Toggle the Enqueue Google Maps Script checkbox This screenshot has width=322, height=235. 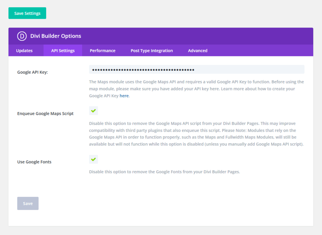tap(93, 111)
